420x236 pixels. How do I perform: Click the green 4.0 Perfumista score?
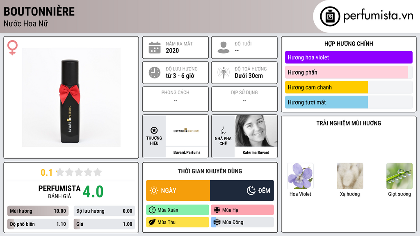pos(93,192)
